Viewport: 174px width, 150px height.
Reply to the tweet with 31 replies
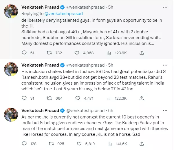tap(25, 98)
